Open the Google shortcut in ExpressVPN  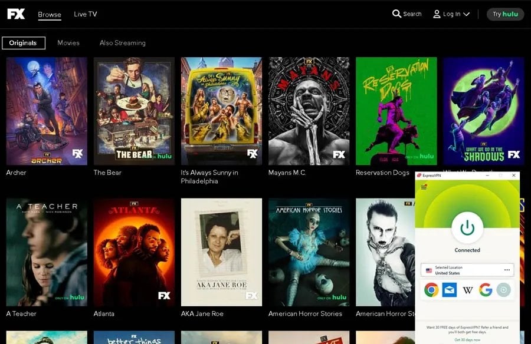486,290
